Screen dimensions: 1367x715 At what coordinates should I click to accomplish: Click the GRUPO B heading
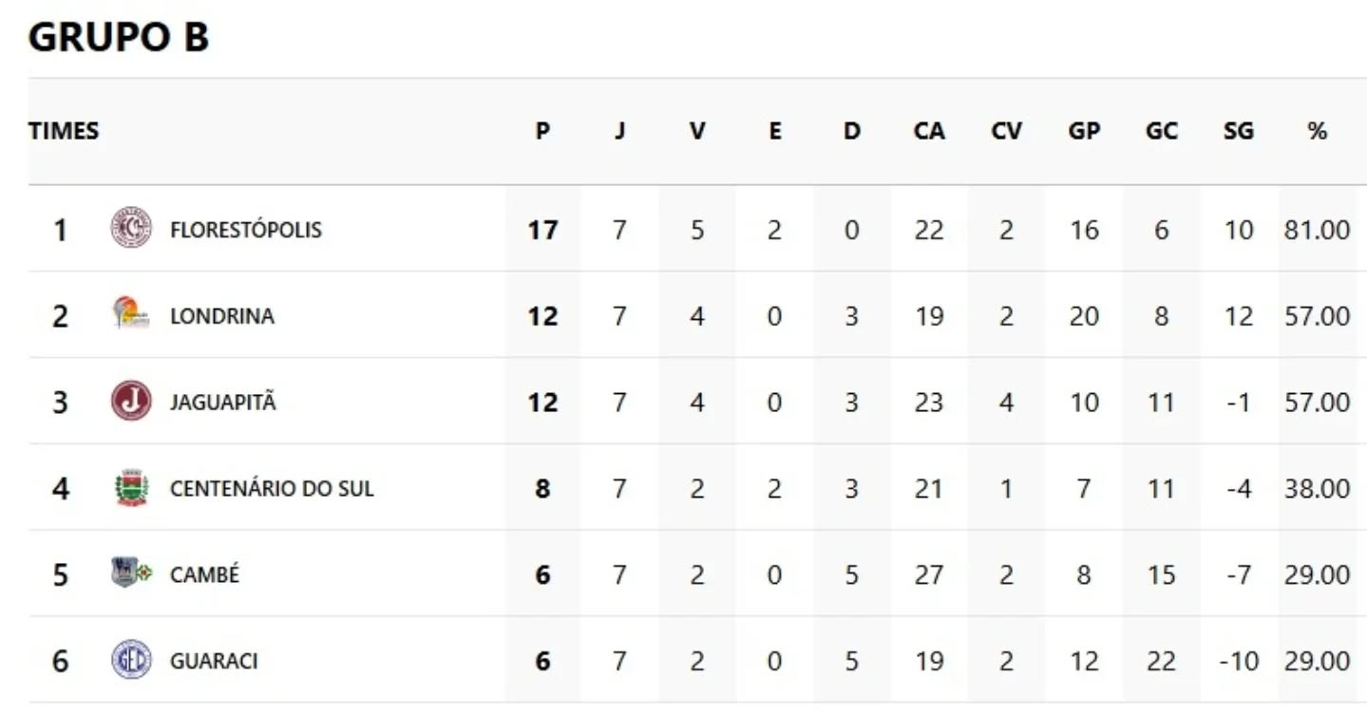click(x=118, y=38)
